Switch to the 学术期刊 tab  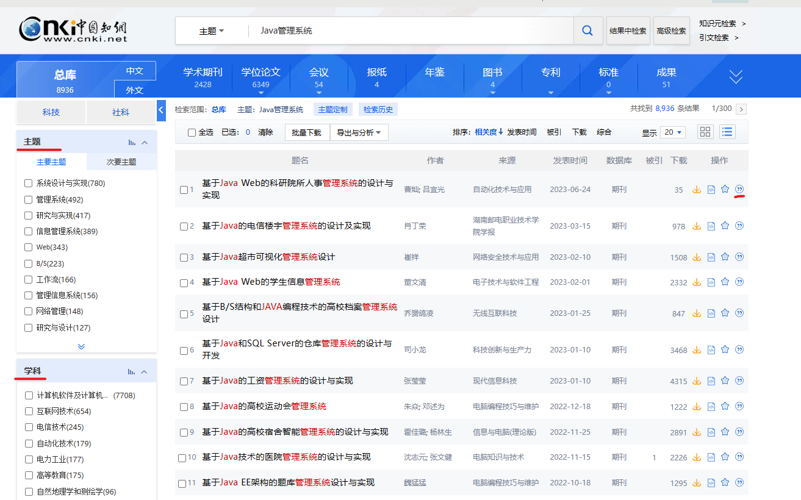[203, 77]
